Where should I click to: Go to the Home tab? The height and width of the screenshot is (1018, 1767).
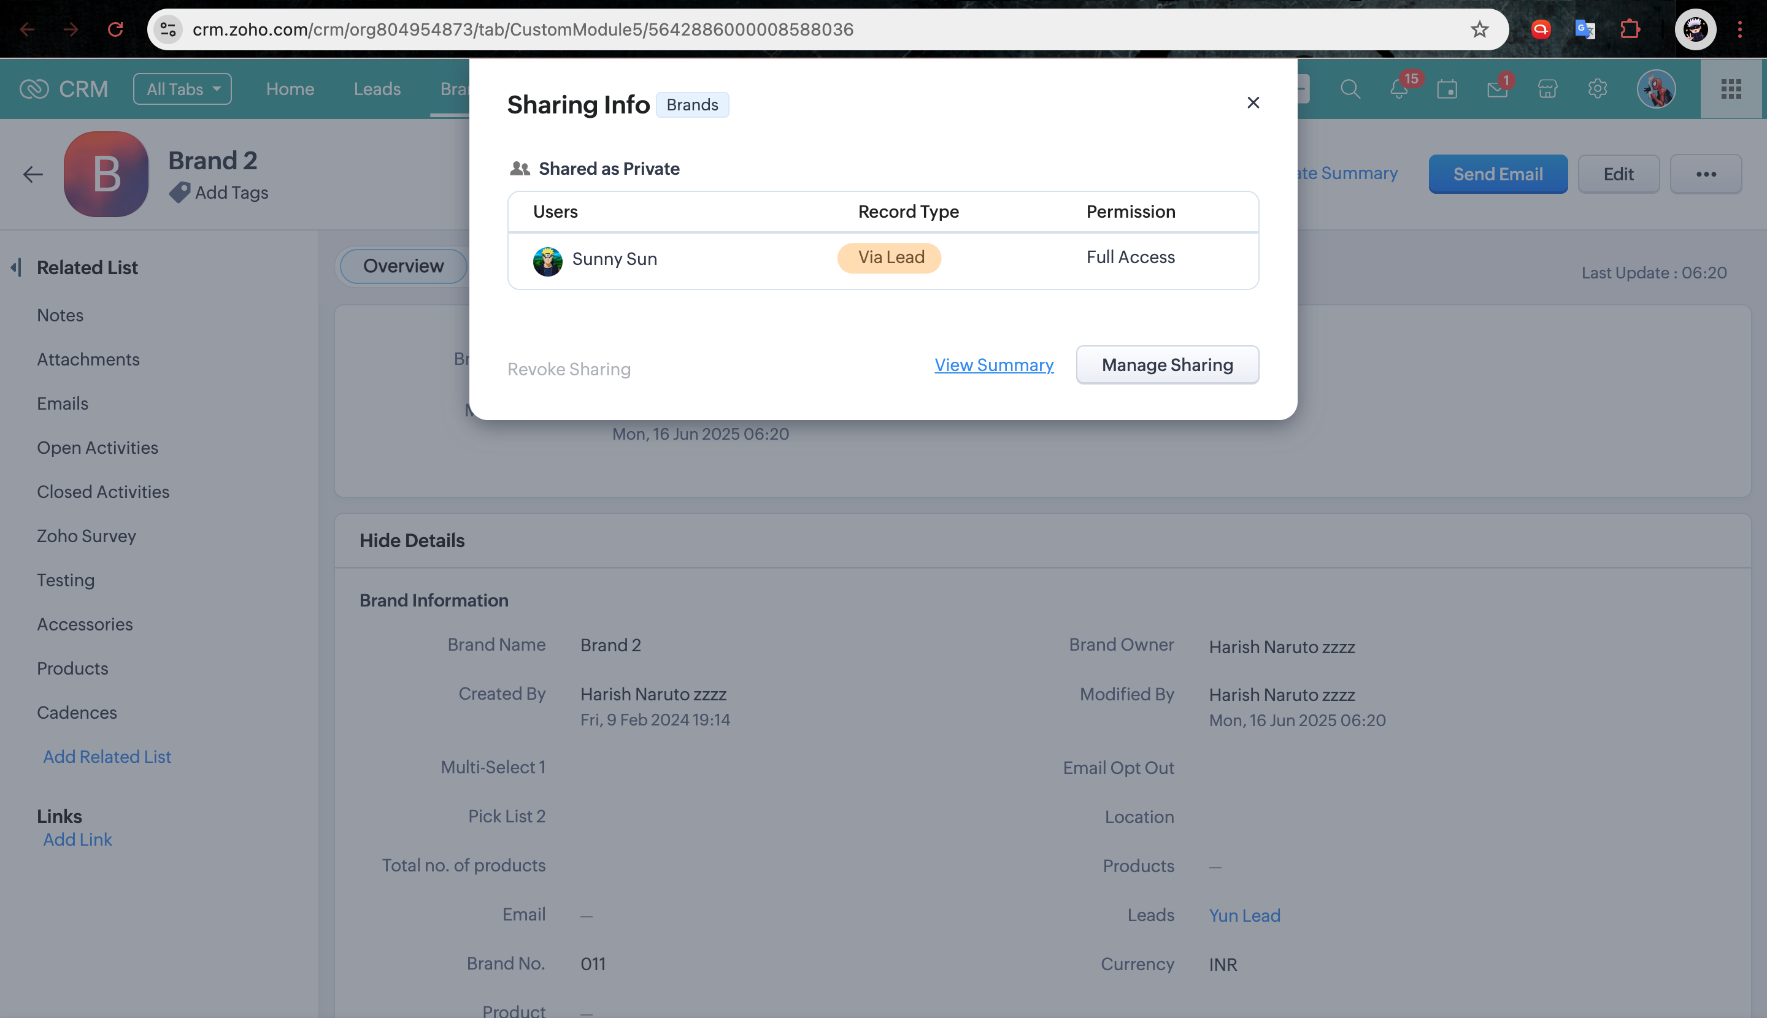(290, 90)
